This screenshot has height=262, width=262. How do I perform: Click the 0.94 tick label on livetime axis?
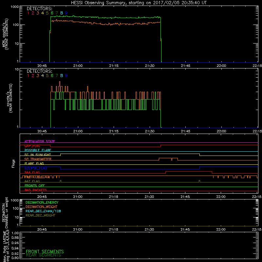coord(15,248)
